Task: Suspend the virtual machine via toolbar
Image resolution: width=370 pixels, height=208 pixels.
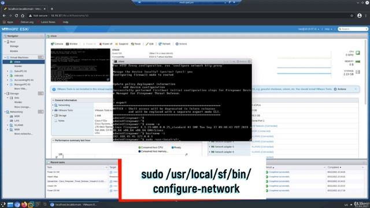Action: click(x=121, y=44)
